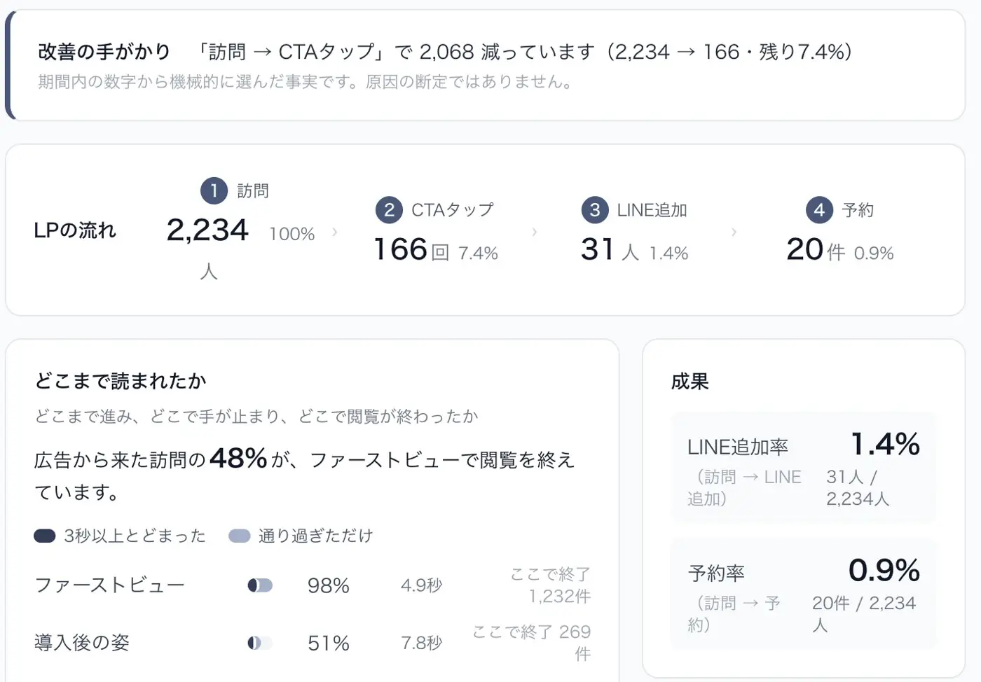Click the 7.4% rate under CTAタップ
Screen dimensions: 981x682
click(479, 253)
